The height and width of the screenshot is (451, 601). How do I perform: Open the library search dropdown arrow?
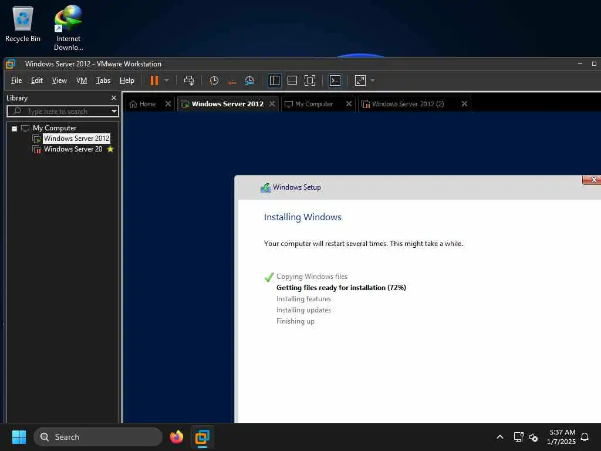click(x=114, y=111)
